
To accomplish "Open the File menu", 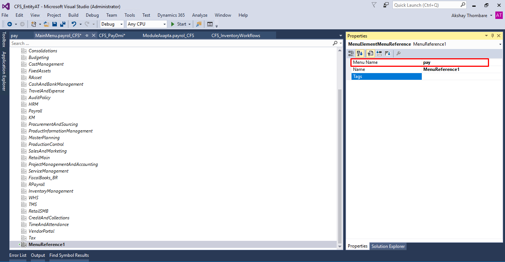I will tap(5, 15).
